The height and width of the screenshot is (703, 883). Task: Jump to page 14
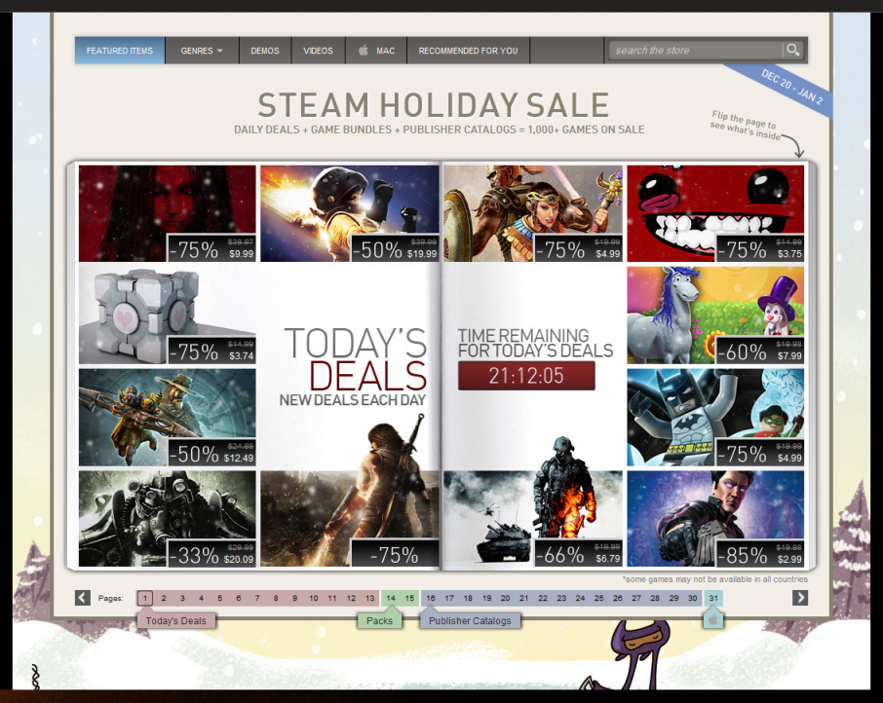(x=391, y=598)
